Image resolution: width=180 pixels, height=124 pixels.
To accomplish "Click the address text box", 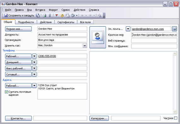I will 62,91.
